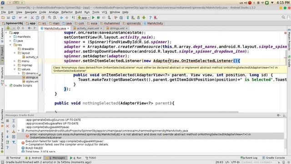The height and width of the screenshot is (164, 291).
Task: Open Project panel gear settings dropdown
Action: (30, 28)
